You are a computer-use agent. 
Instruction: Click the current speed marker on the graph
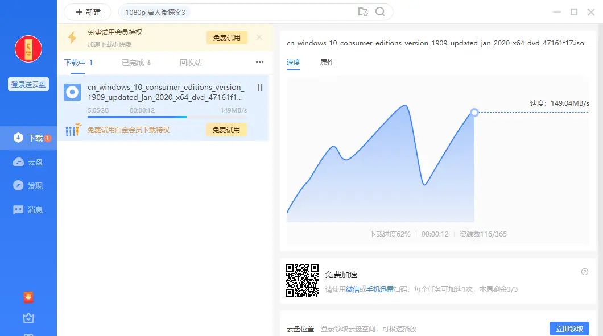click(x=474, y=112)
